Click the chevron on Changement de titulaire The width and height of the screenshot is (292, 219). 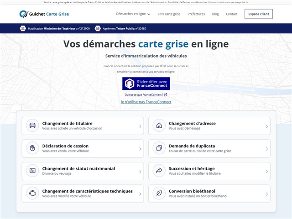coord(140,126)
